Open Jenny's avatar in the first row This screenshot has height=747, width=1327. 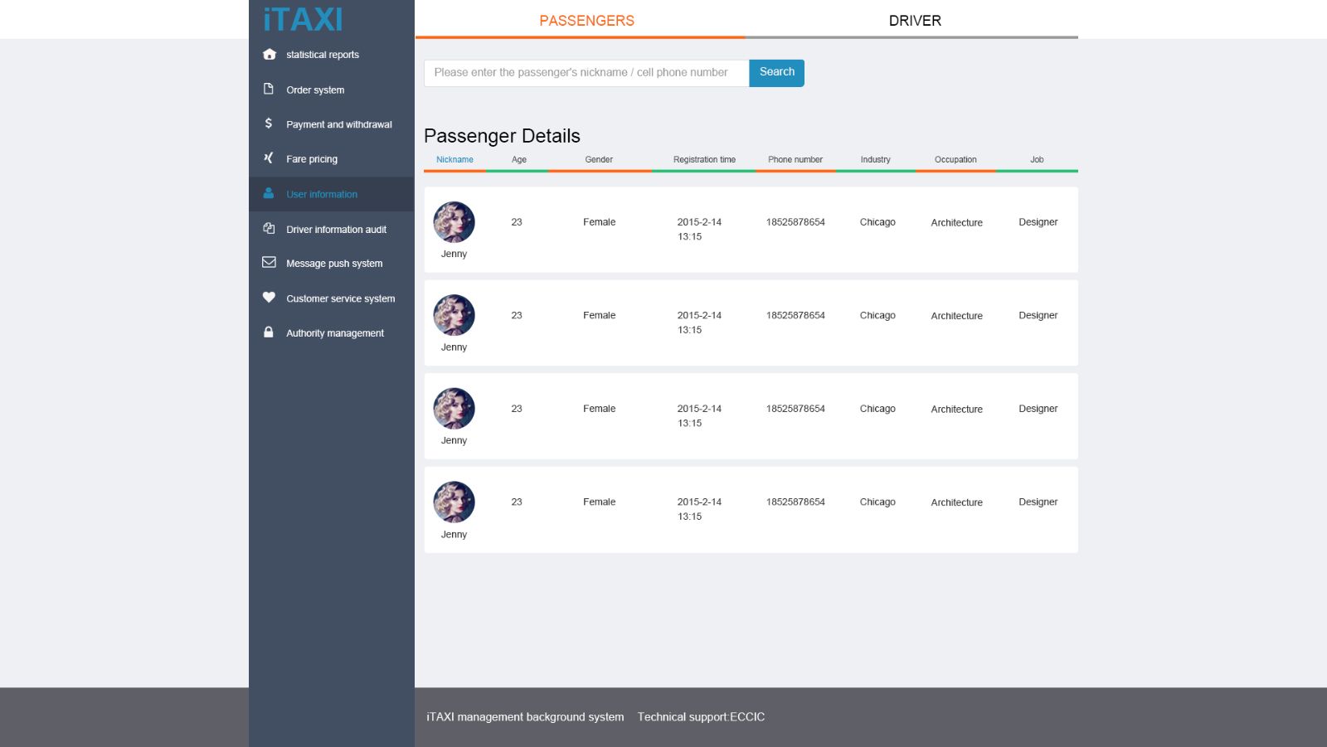pyautogui.click(x=454, y=222)
